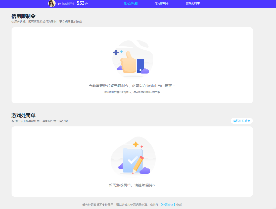The width and height of the screenshot is (276, 209).
Task: Click the 申请处罚减免 button
Action: click(x=241, y=121)
